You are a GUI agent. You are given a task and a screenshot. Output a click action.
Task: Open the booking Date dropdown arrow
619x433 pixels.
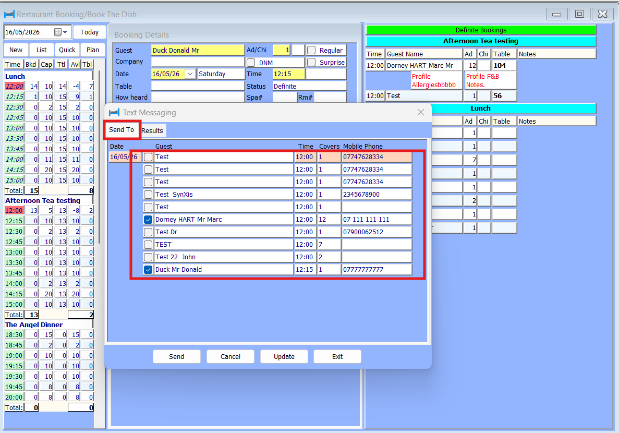190,74
